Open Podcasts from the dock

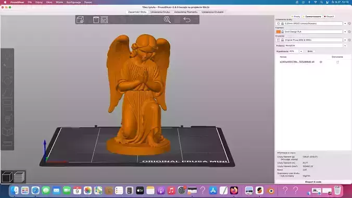coord(161,191)
